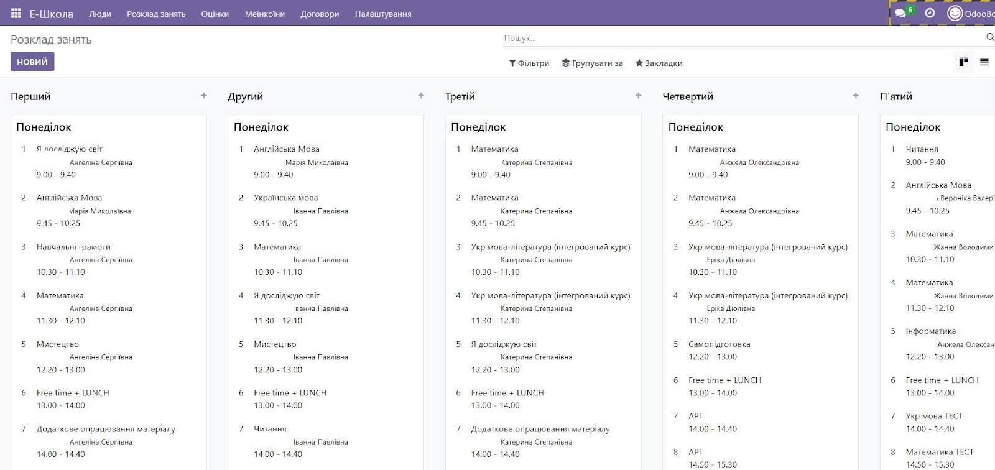
Task: Open the Закладки dropdown
Action: 659,63
